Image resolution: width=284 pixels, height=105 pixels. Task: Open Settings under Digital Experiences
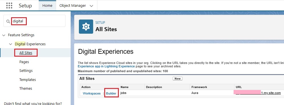(26, 70)
